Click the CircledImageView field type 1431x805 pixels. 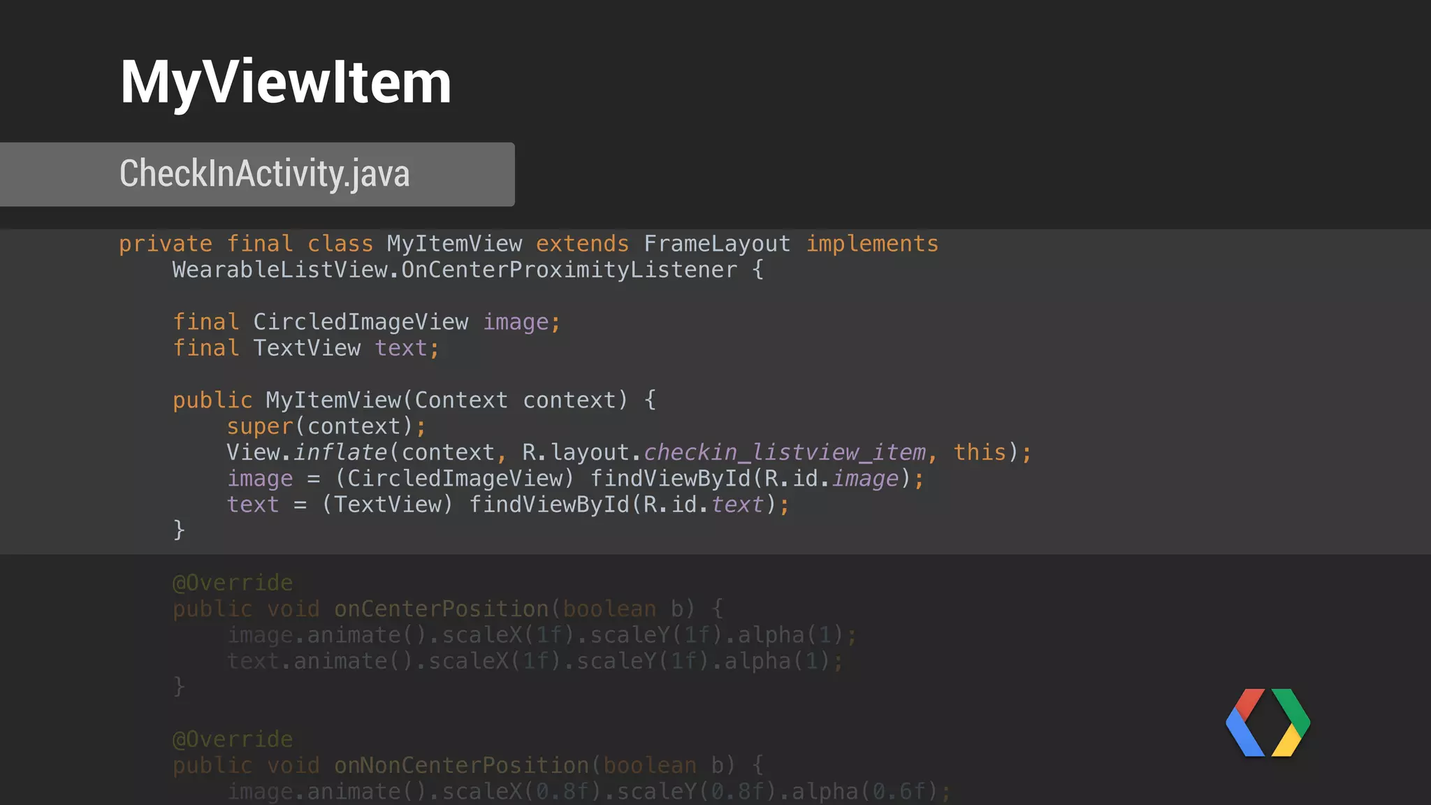(x=361, y=322)
